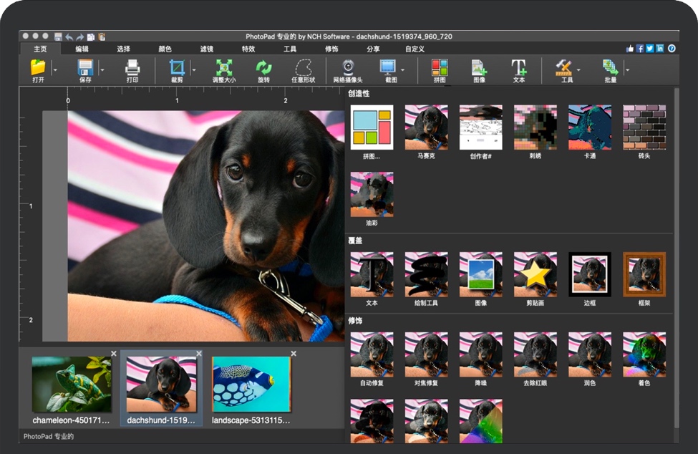Viewport: 698px width, 454px height.
Task: Choose the 着色 (Colorize) retouch option
Action: click(x=644, y=354)
